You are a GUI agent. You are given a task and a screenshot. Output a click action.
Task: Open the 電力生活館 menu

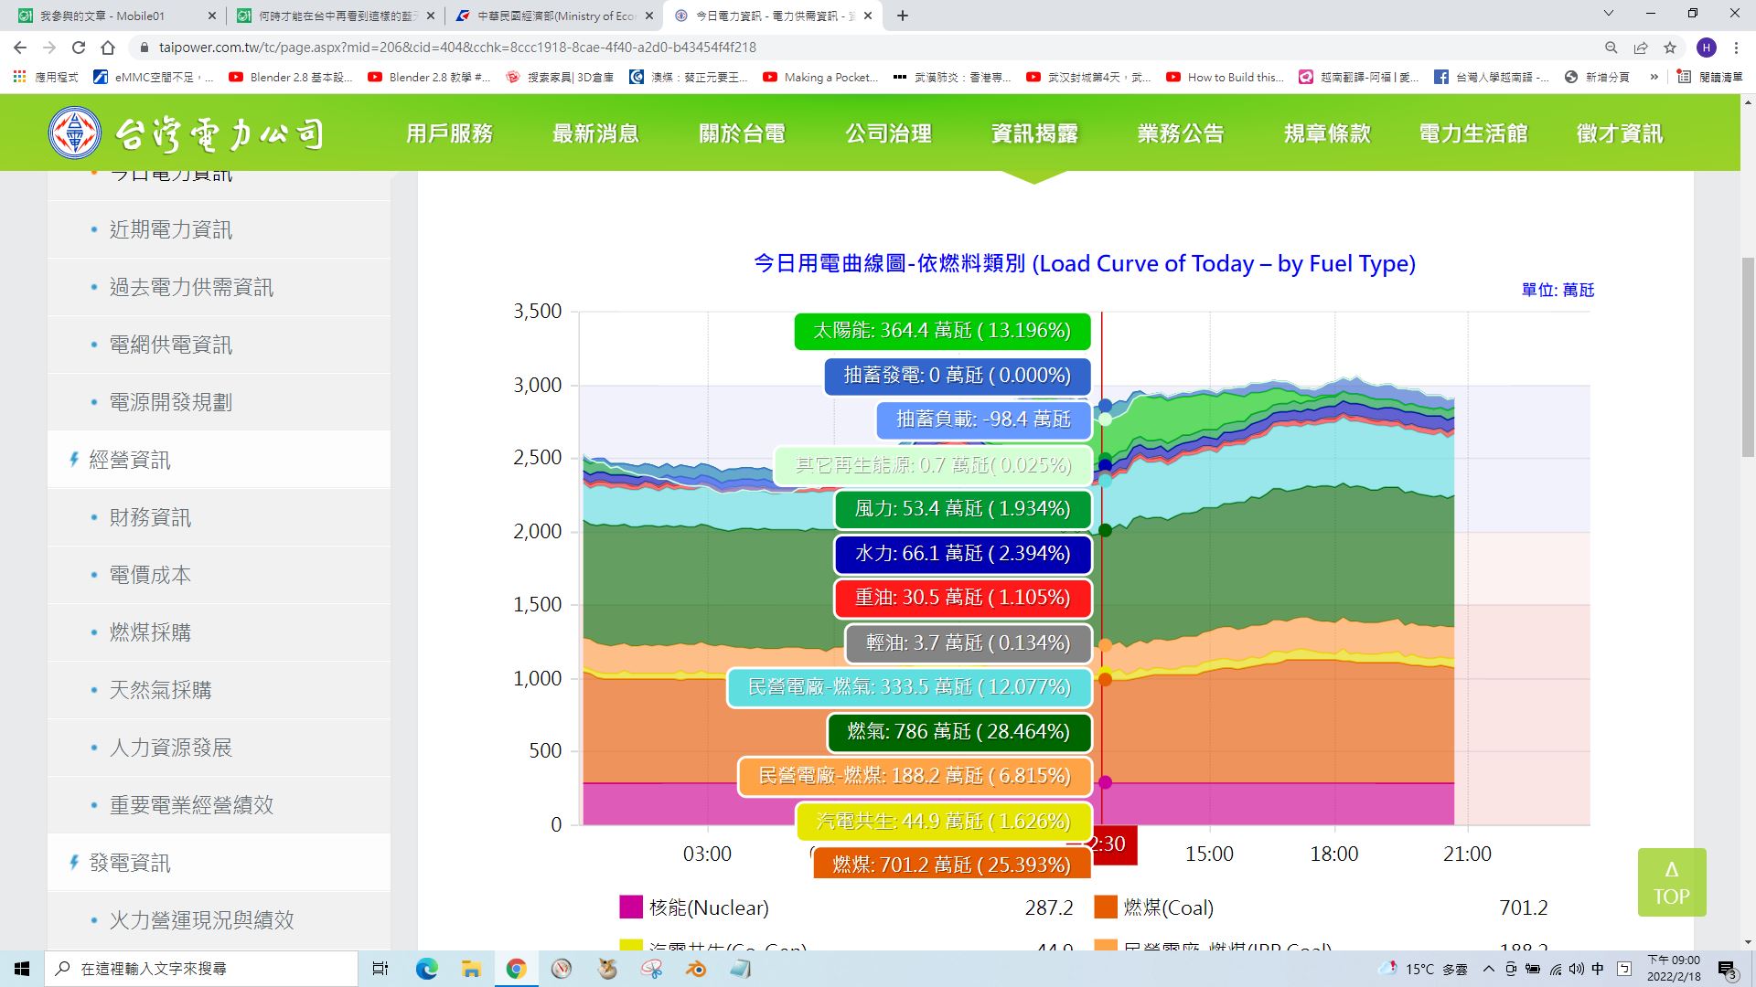(x=1473, y=133)
